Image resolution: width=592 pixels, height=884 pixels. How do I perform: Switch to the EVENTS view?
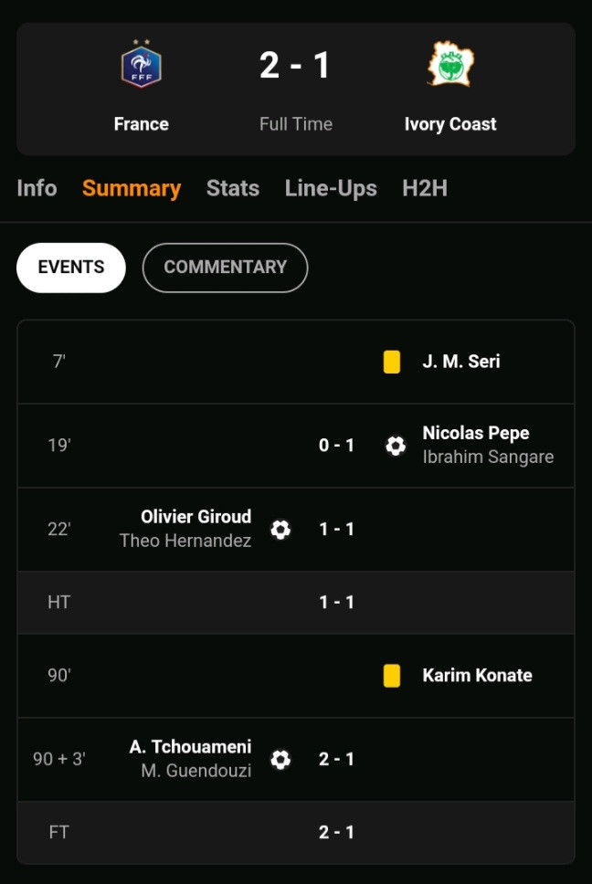click(71, 268)
